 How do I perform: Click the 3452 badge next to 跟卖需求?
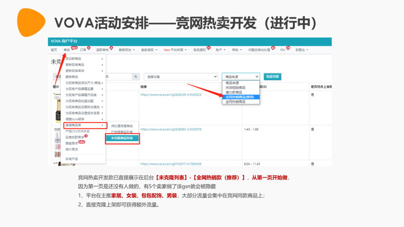pos(82,142)
